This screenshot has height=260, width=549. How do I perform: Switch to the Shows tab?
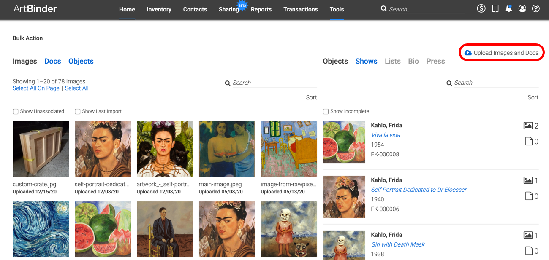(x=366, y=61)
